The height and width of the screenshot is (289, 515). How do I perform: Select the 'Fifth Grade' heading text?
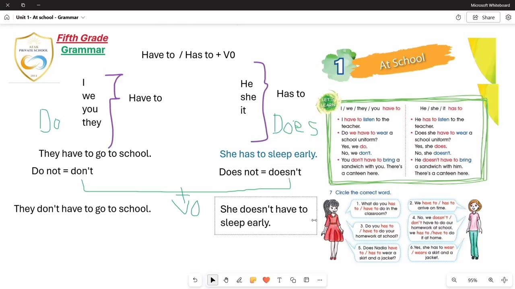pyautogui.click(x=82, y=38)
